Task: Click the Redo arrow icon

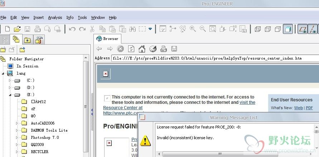Action: [82, 29]
